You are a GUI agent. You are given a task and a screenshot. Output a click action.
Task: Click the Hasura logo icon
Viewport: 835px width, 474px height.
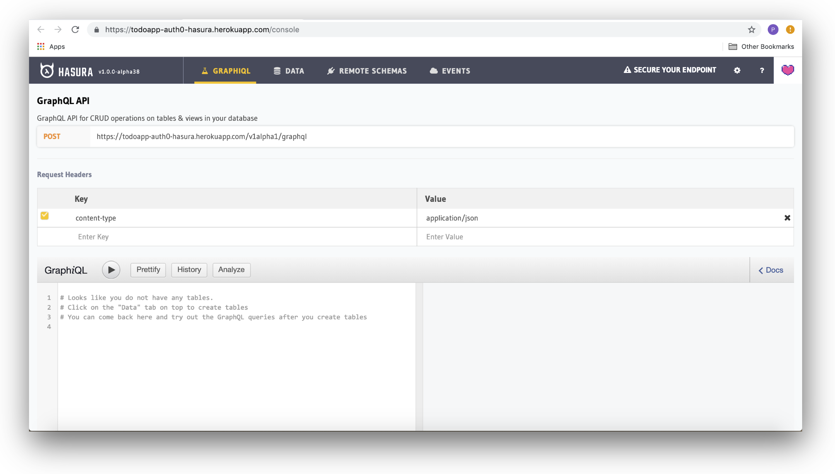point(47,70)
